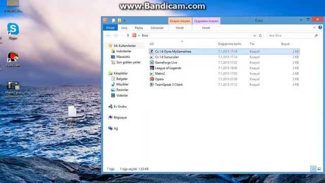The height and width of the screenshot is (183, 325).
Task: Open Yönet tab under Kısayol Araçları
Action: coord(179,27)
